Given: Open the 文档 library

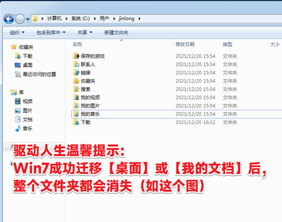Looking at the screenshot, I should coord(28,119).
